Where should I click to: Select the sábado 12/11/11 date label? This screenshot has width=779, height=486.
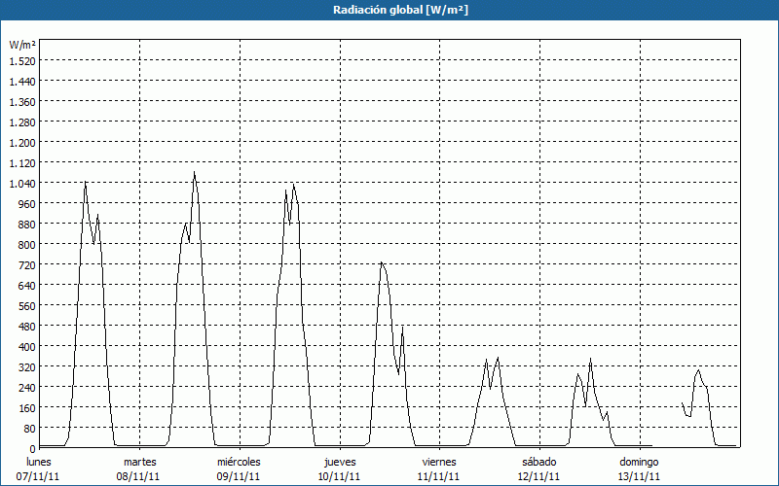pyautogui.click(x=538, y=469)
